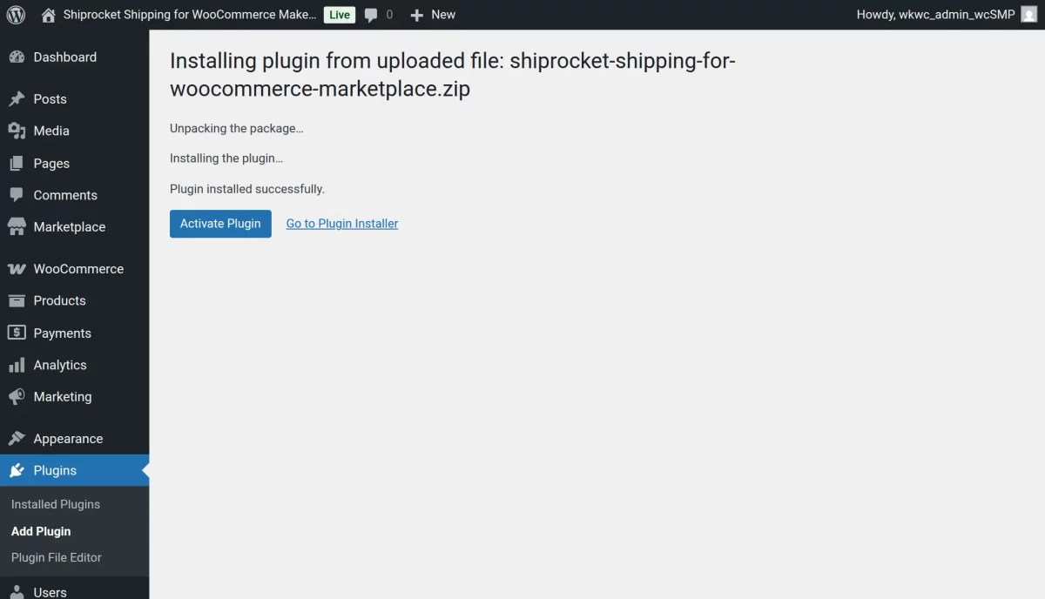Open the user avatar in admin bar

click(1028, 15)
